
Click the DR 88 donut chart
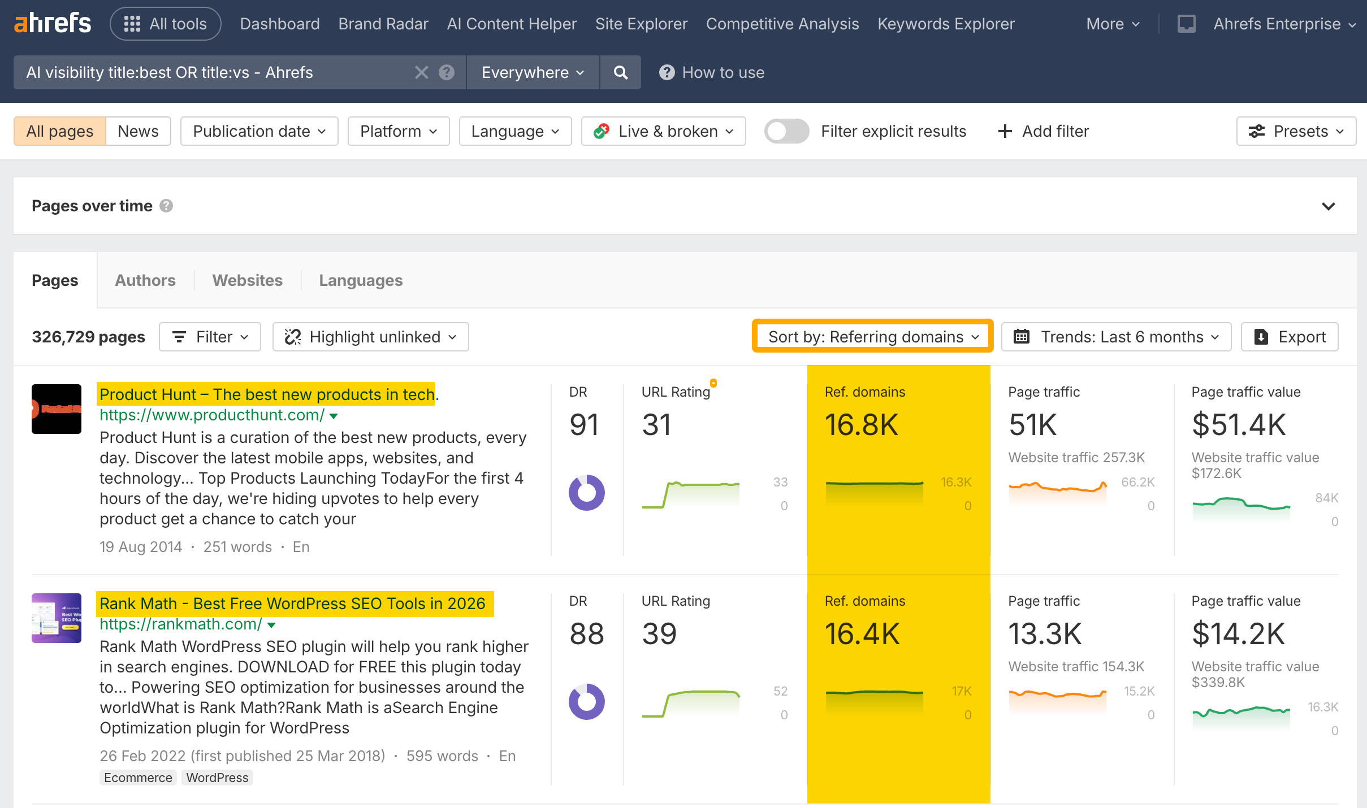click(x=587, y=702)
